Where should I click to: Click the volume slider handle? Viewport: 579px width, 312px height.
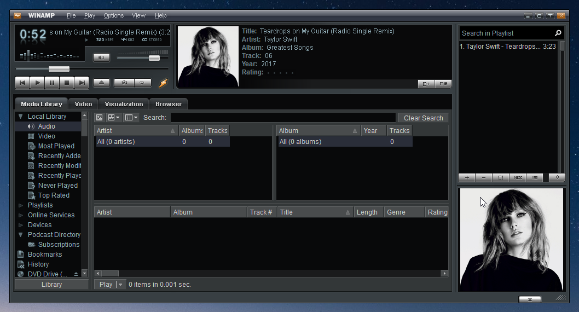pos(154,58)
